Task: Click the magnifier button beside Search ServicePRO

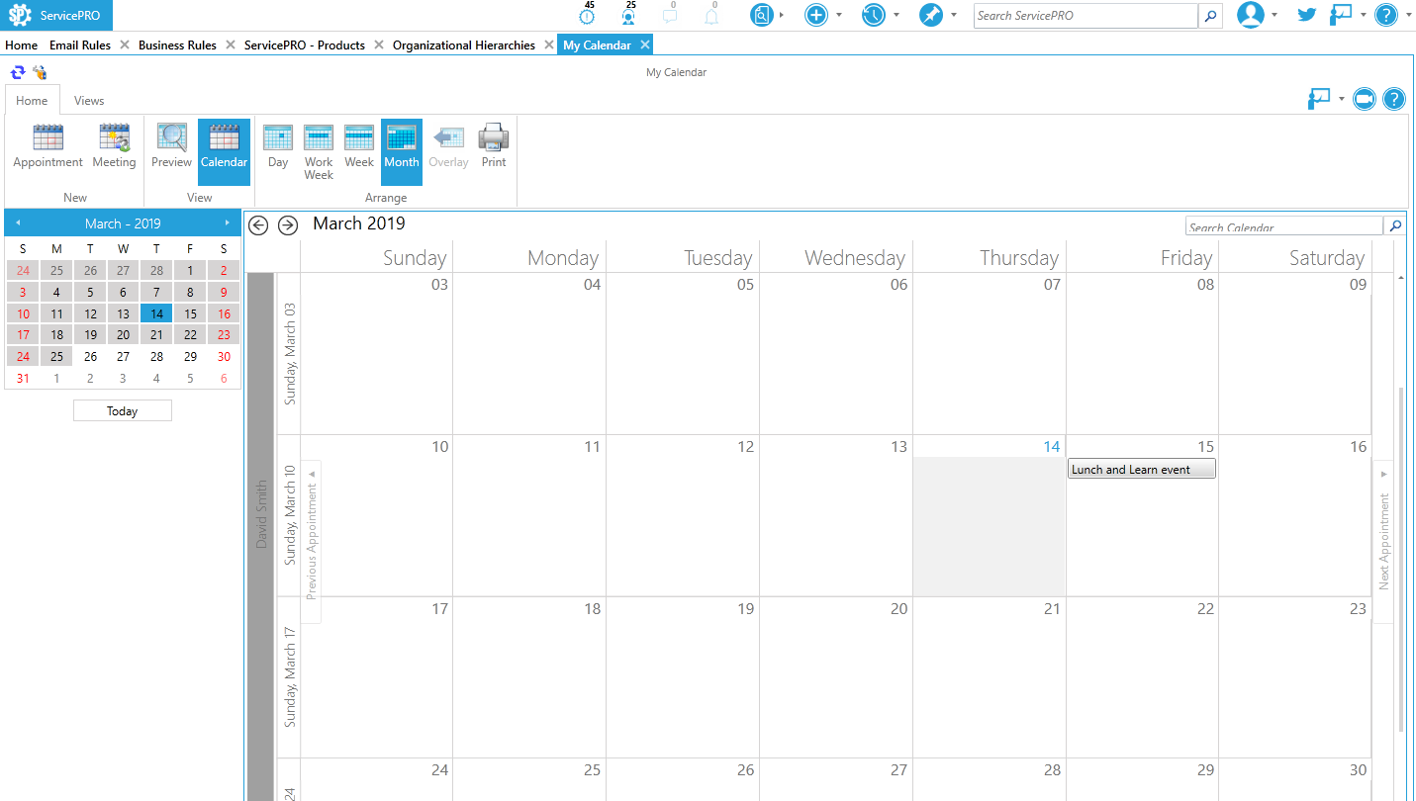Action: [x=1210, y=16]
